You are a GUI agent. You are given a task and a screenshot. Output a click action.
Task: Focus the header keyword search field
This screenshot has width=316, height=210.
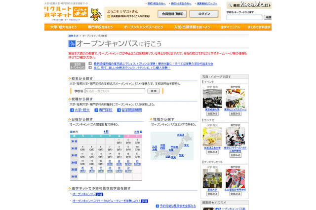[244, 18]
